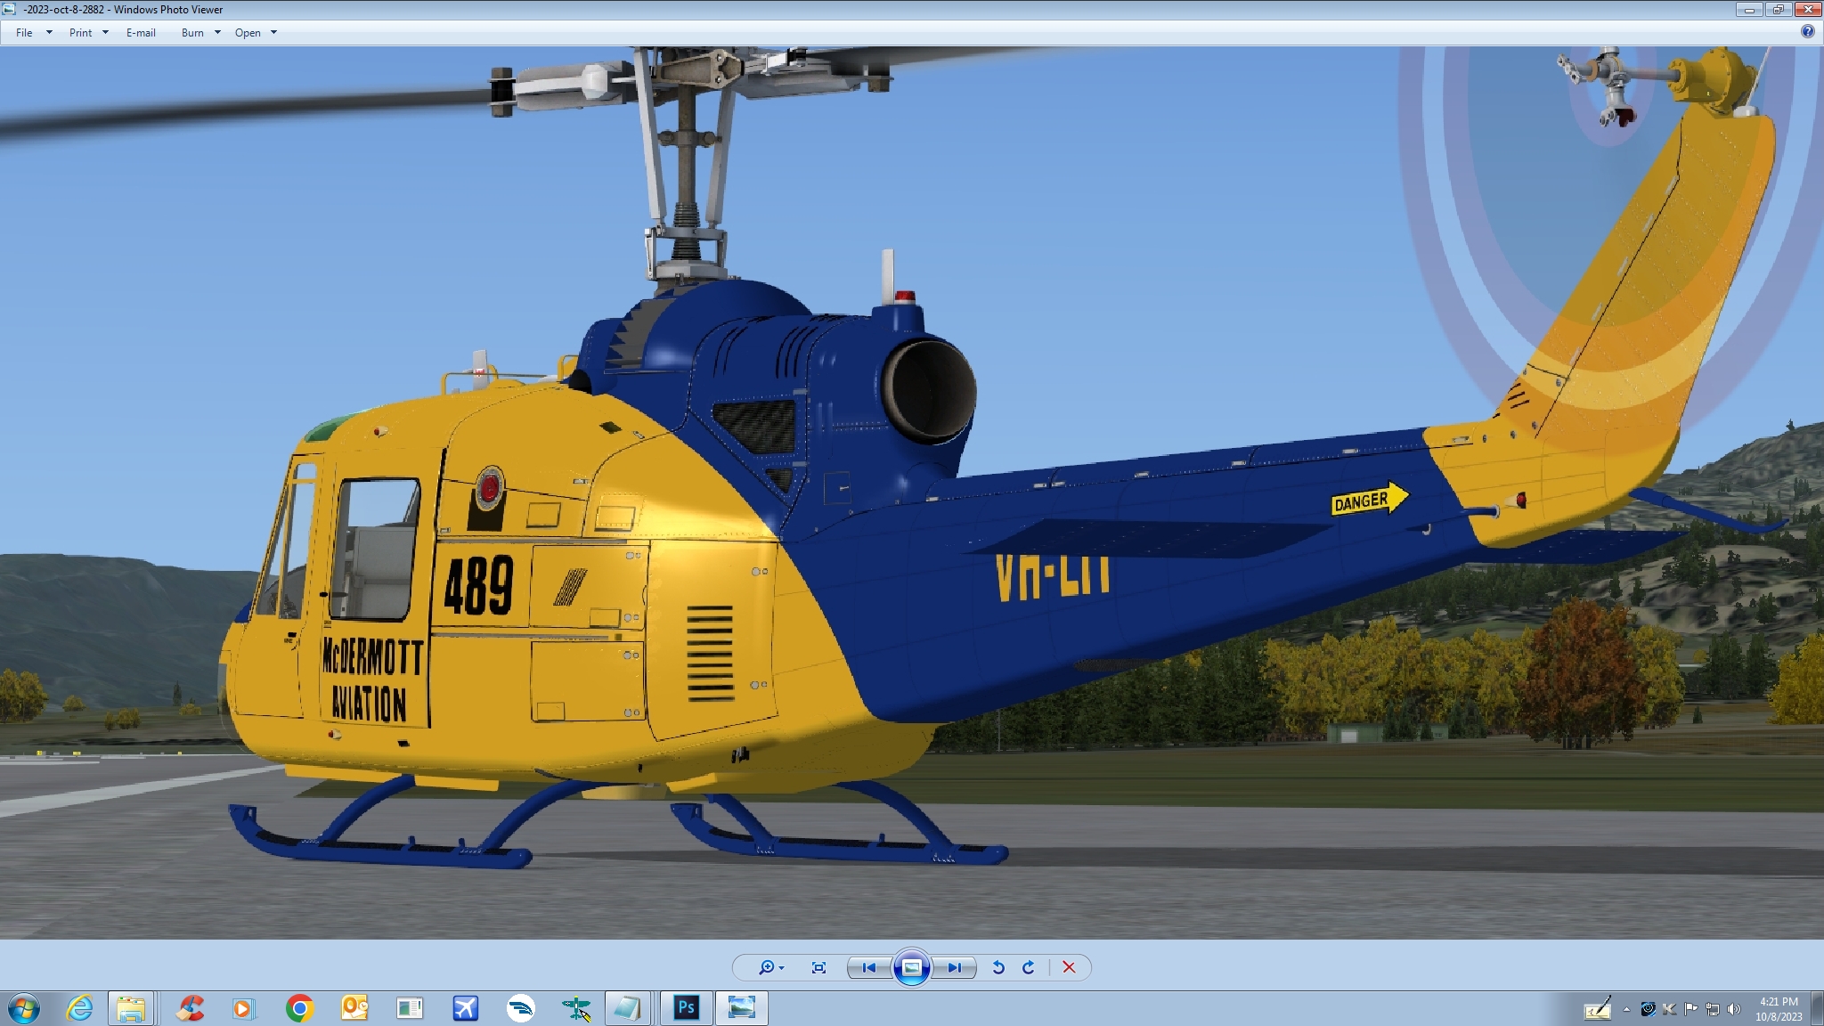Viewport: 1824px width, 1026px height.
Task: Minimize the Photo Viewer window
Action: point(1749,10)
